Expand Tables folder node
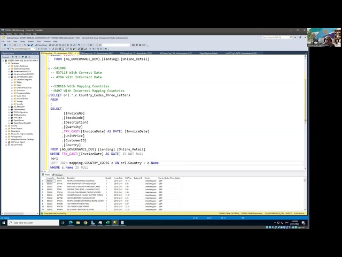 coord(12,82)
